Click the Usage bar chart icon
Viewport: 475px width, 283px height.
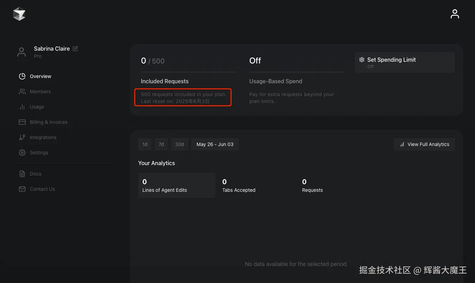click(22, 107)
